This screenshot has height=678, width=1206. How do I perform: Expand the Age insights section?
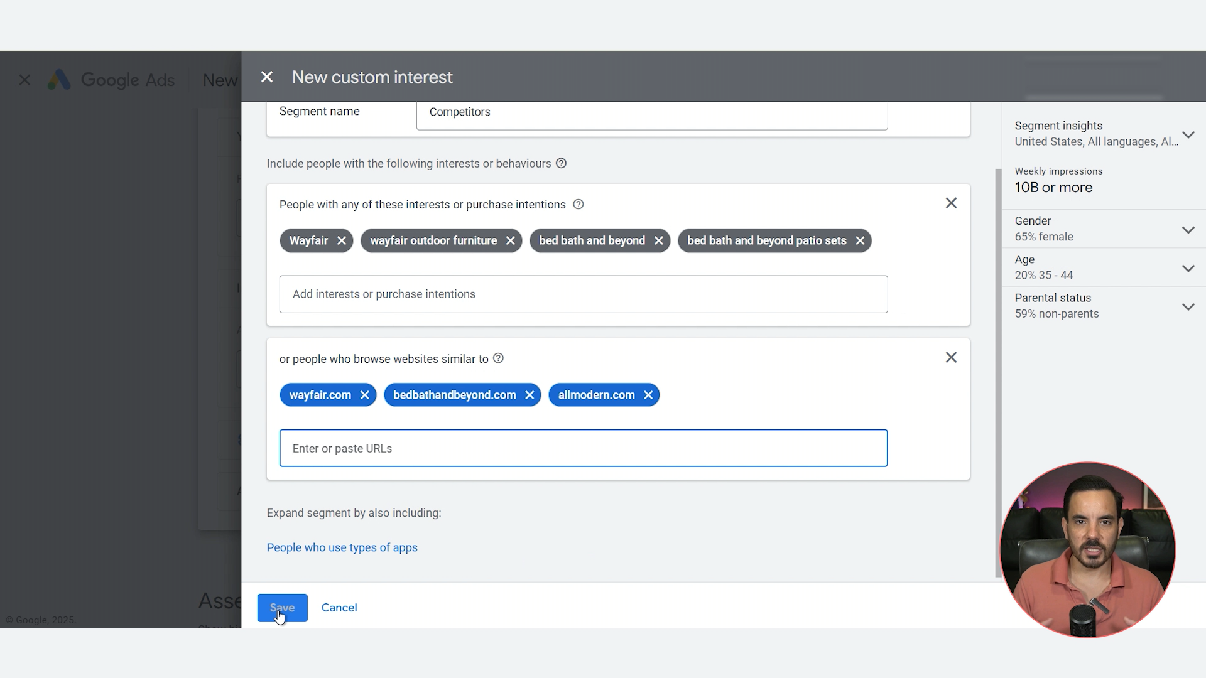coord(1188,268)
